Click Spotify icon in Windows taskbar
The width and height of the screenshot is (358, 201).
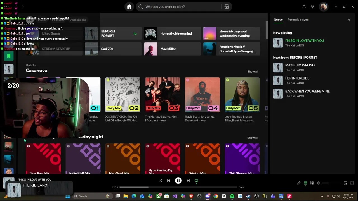[x=232, y=196]
